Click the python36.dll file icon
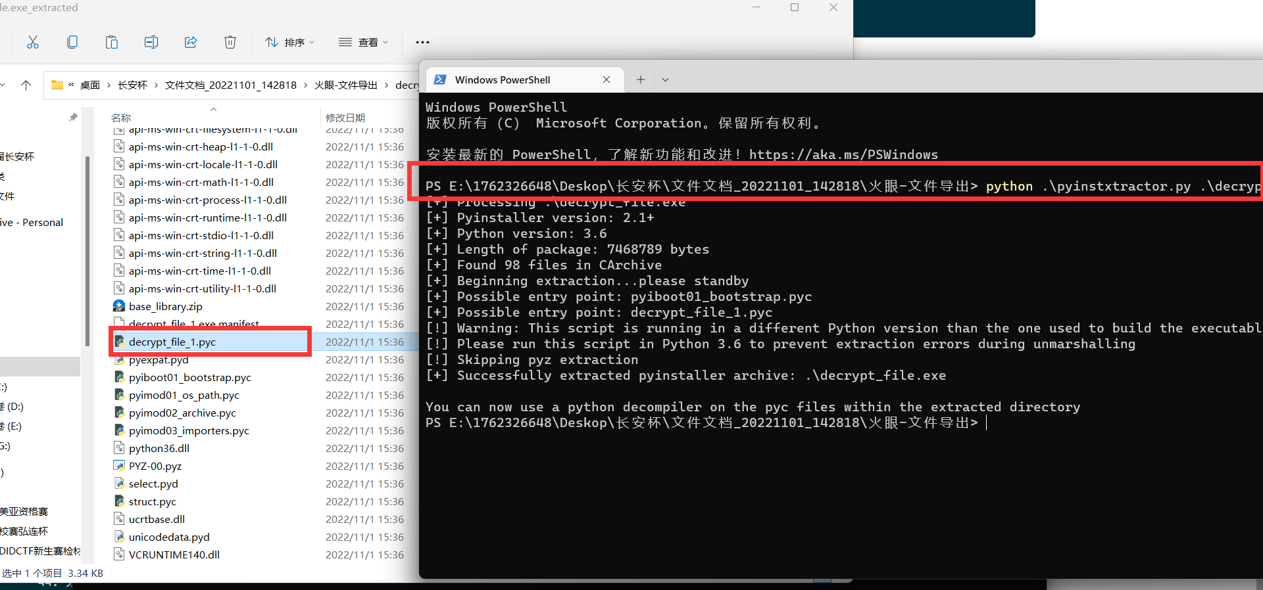Screen dimensions: 1263x590 [x=119, y=448]
